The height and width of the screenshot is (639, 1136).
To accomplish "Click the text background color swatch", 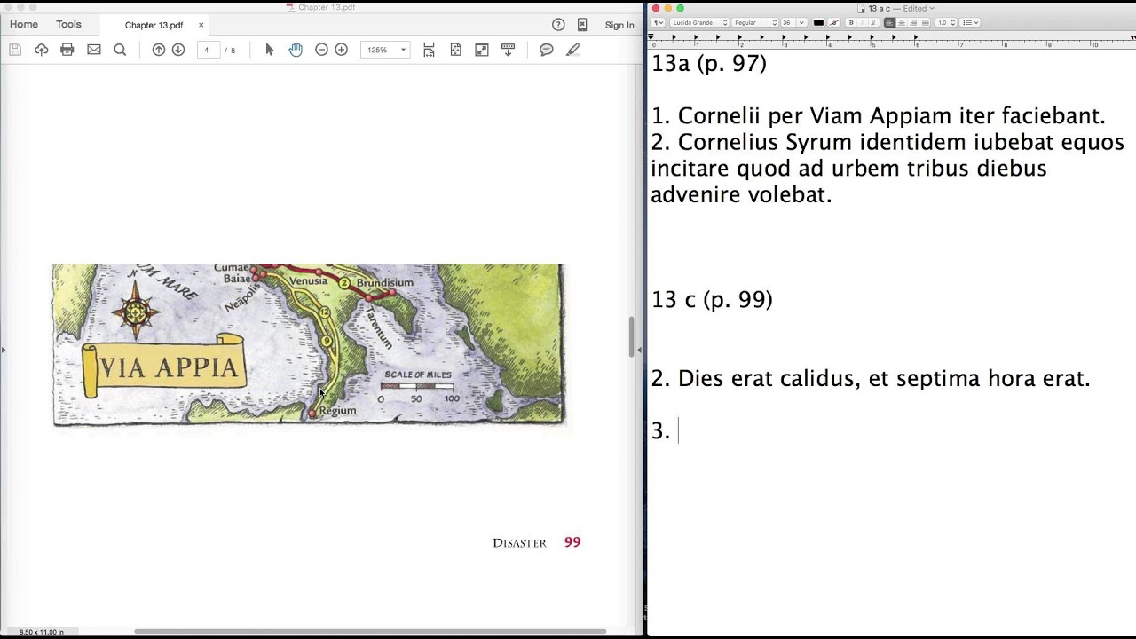I will point(834,22).
